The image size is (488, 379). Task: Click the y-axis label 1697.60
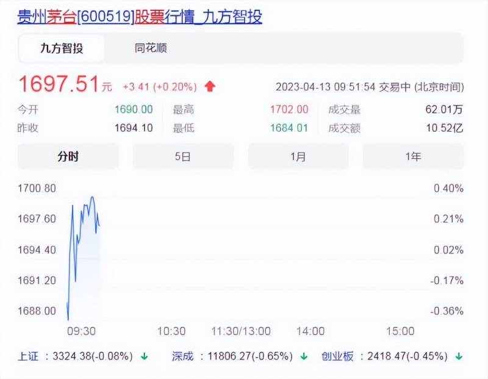tap(37, 219)
